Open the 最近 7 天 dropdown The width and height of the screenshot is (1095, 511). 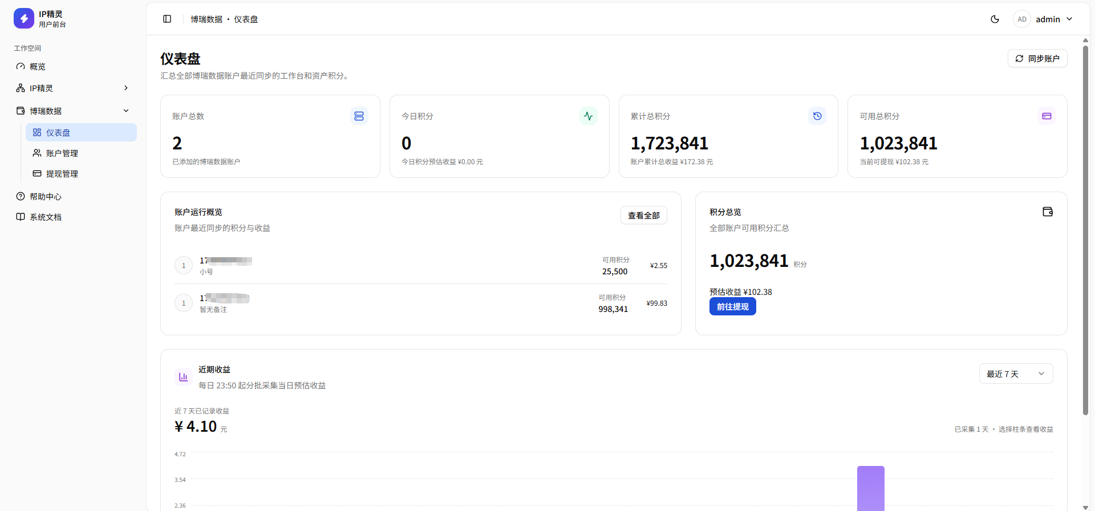click(1016, 374)
